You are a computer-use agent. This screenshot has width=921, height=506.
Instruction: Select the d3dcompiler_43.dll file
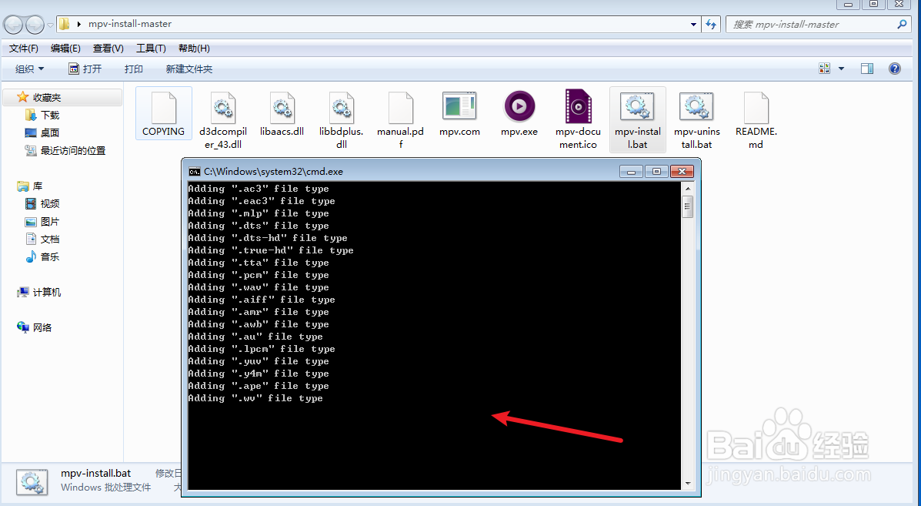tap(222, 106)
